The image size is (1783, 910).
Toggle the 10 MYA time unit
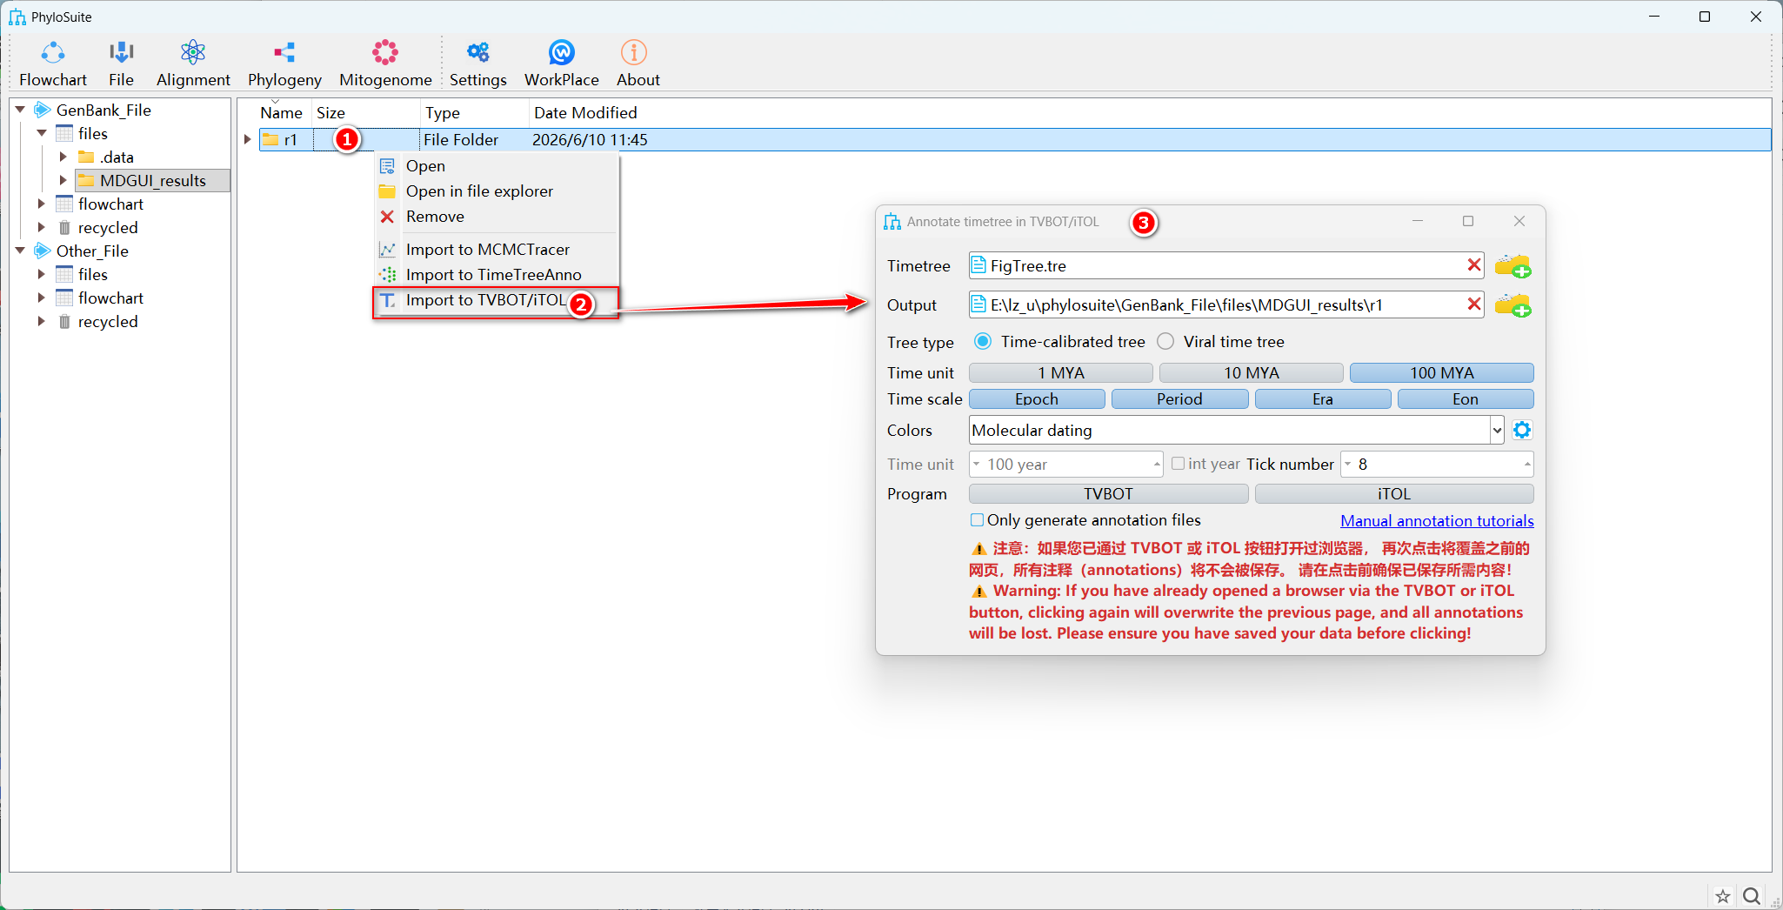[x=1252, y=373]
